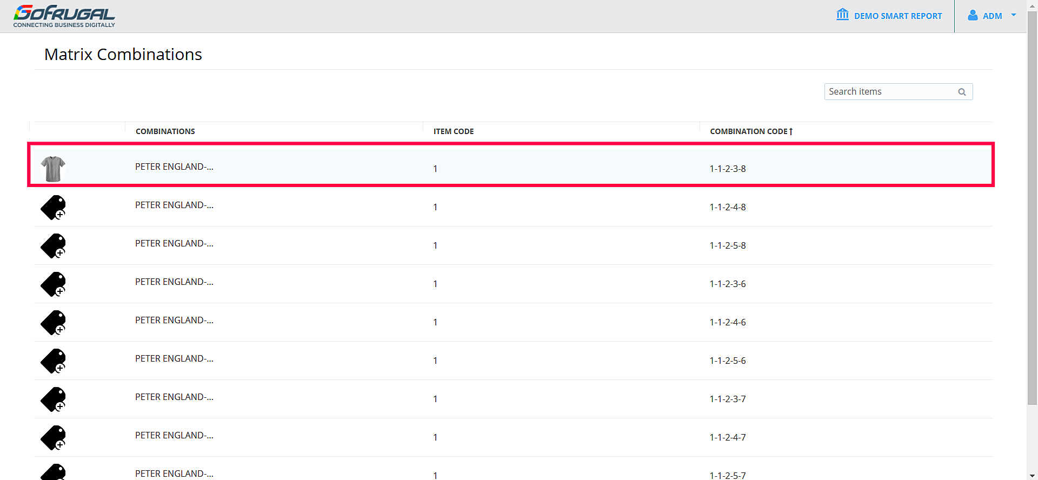Click combination code 1-1-2-4-8
The height and width of the screenshot is (480, 1038).
click(x=728, y=207)
